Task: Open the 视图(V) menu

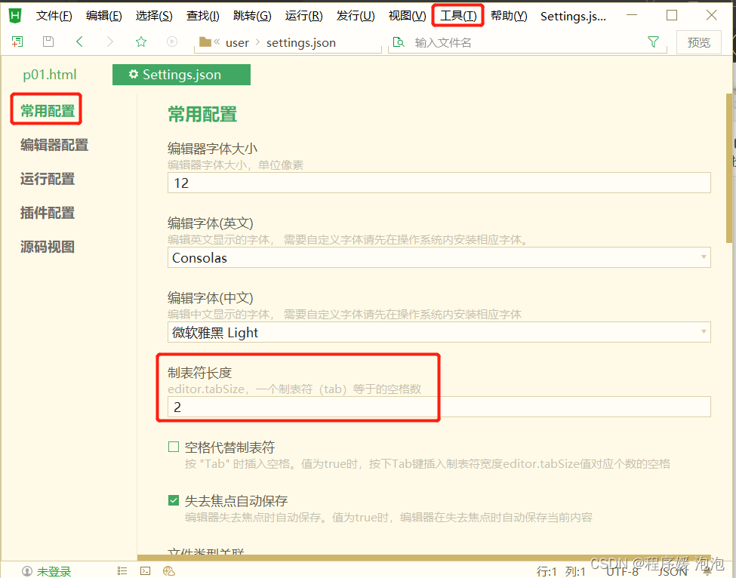Action: coord(407,16)
